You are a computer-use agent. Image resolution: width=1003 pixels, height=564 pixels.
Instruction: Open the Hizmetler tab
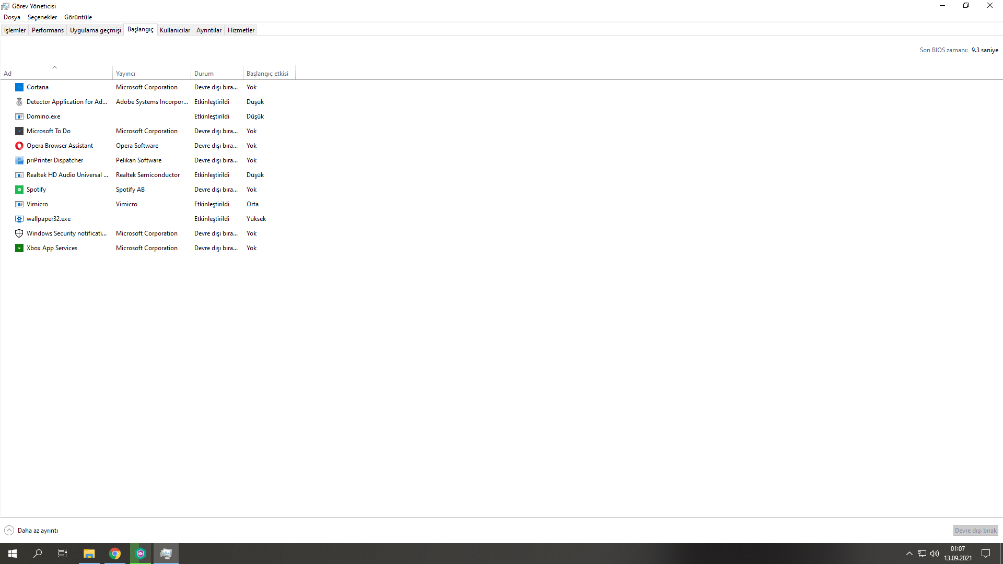tap(241, 30)
